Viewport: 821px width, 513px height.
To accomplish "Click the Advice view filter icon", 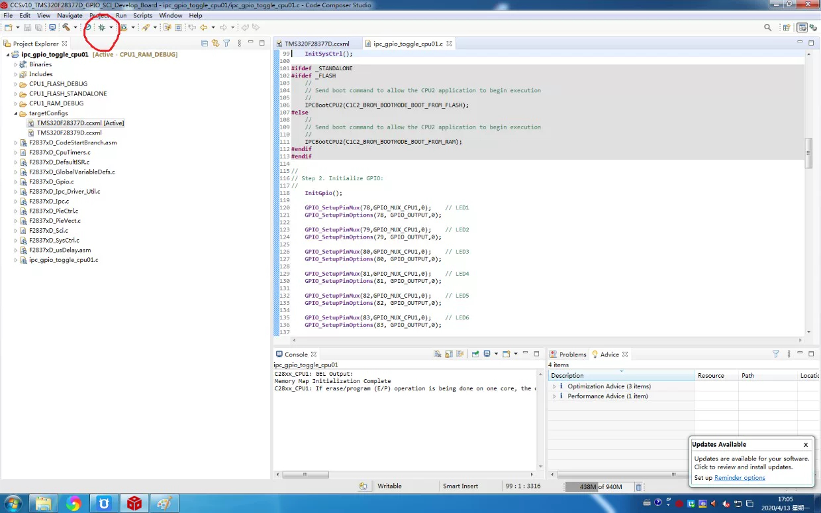I will pyautogui.click(x=776, y=354).
